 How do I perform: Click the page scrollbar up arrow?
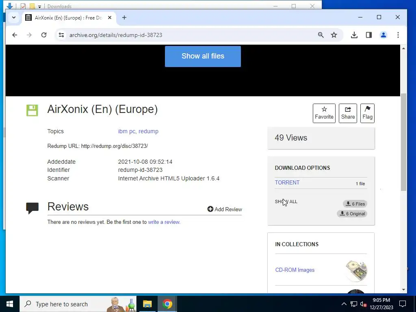403,49
